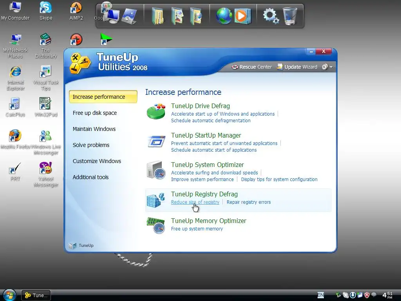Viewport: 401px width, 301px height.
Task: Click the Update Wizard icon
Action: click(280, 67)
